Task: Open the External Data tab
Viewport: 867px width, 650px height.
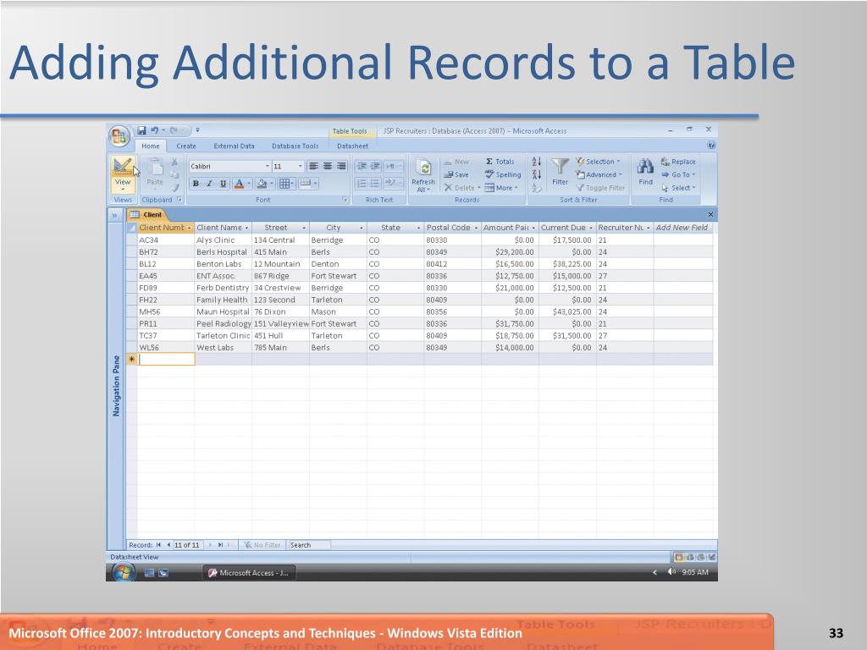Action: 234,146
